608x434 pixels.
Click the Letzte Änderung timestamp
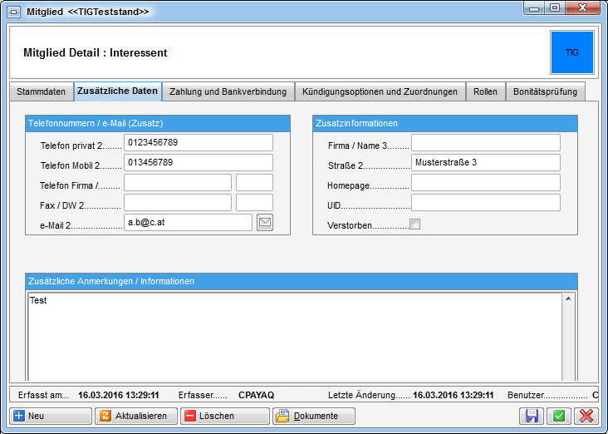454,395
